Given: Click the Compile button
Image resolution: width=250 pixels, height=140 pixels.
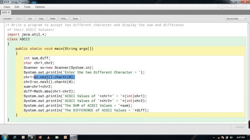Looking at the screenshot, I should [x=7, y=19].
